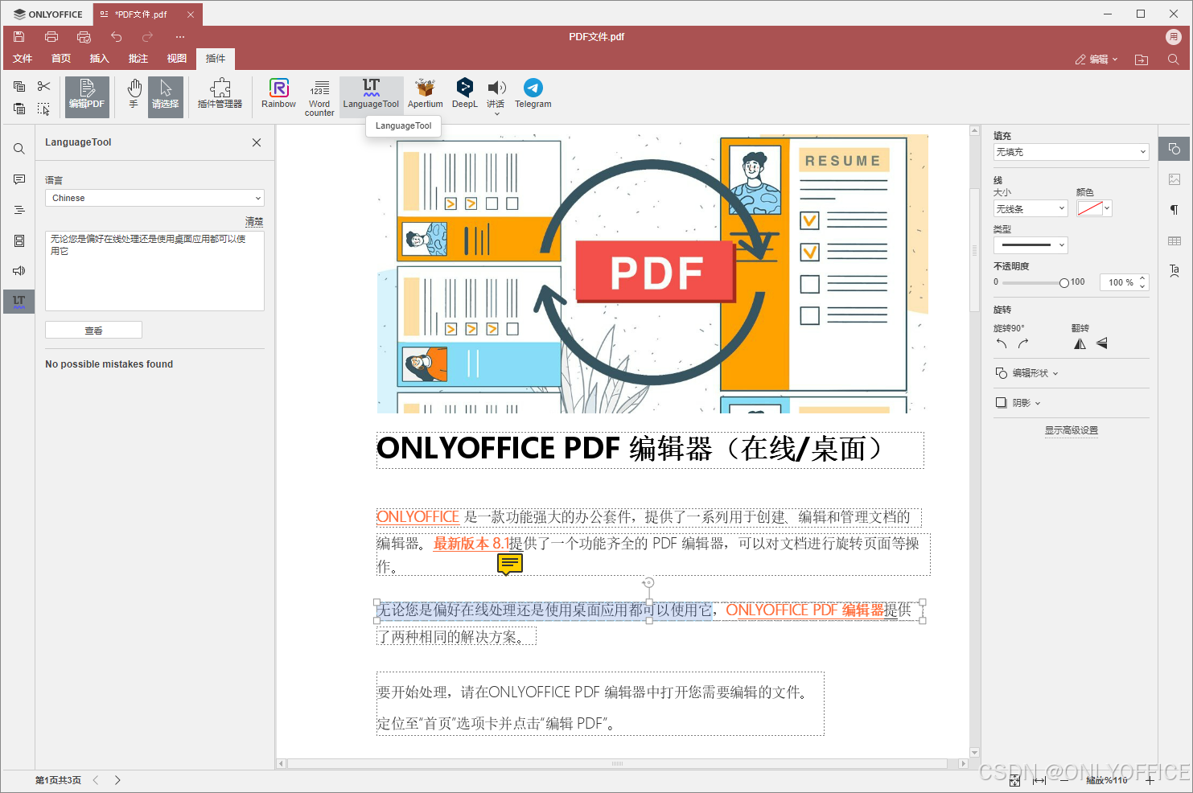
Task: Close the LanguageTool panel
Action: 257,142
